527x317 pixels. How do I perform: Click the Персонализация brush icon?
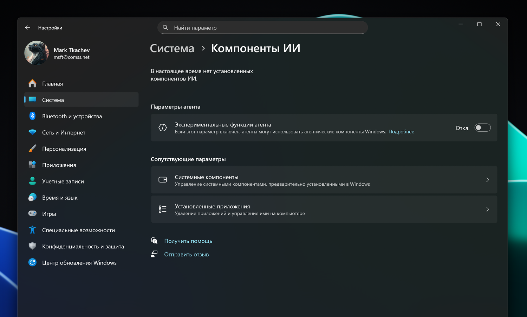[x=32, y=149]
